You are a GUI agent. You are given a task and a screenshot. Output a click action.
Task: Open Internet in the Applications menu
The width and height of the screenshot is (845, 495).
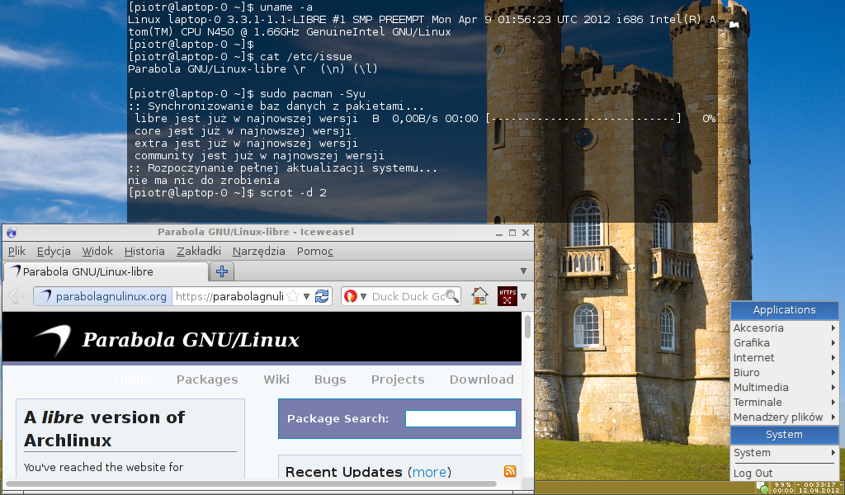click(784, 358)
